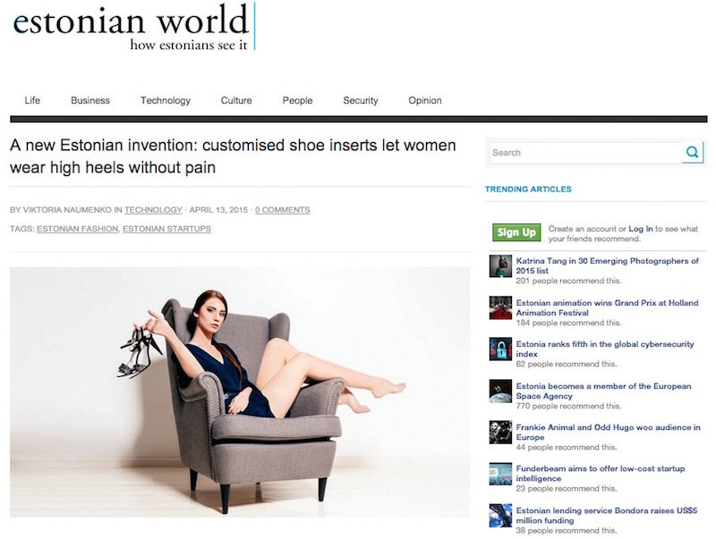The width and height of the screenshot is (716, 539).
Task: Click the estonian world logo
Action: click(x=133, y=28)
